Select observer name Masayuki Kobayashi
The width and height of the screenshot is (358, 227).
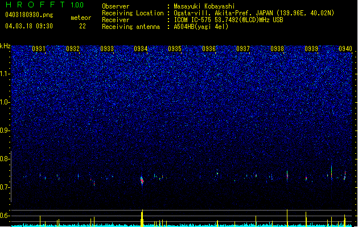click(204, 6)
